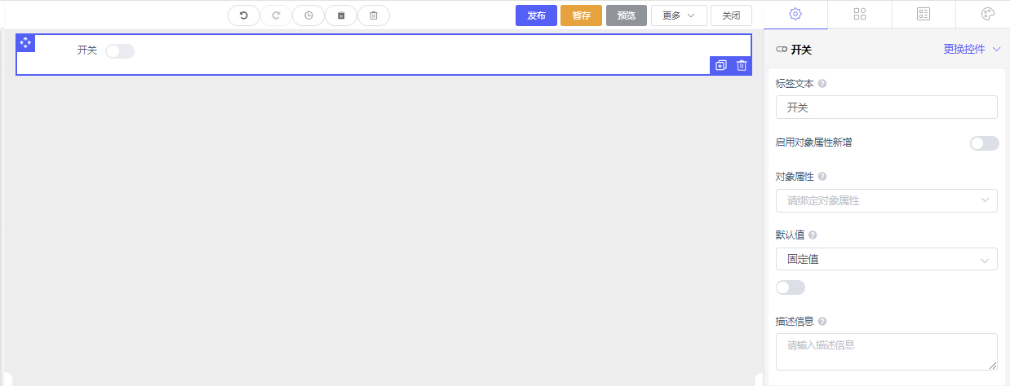The width and height of the screenshot is (1010, 386).
Task: Open the palette style tab
Action: tap(987, 14)
